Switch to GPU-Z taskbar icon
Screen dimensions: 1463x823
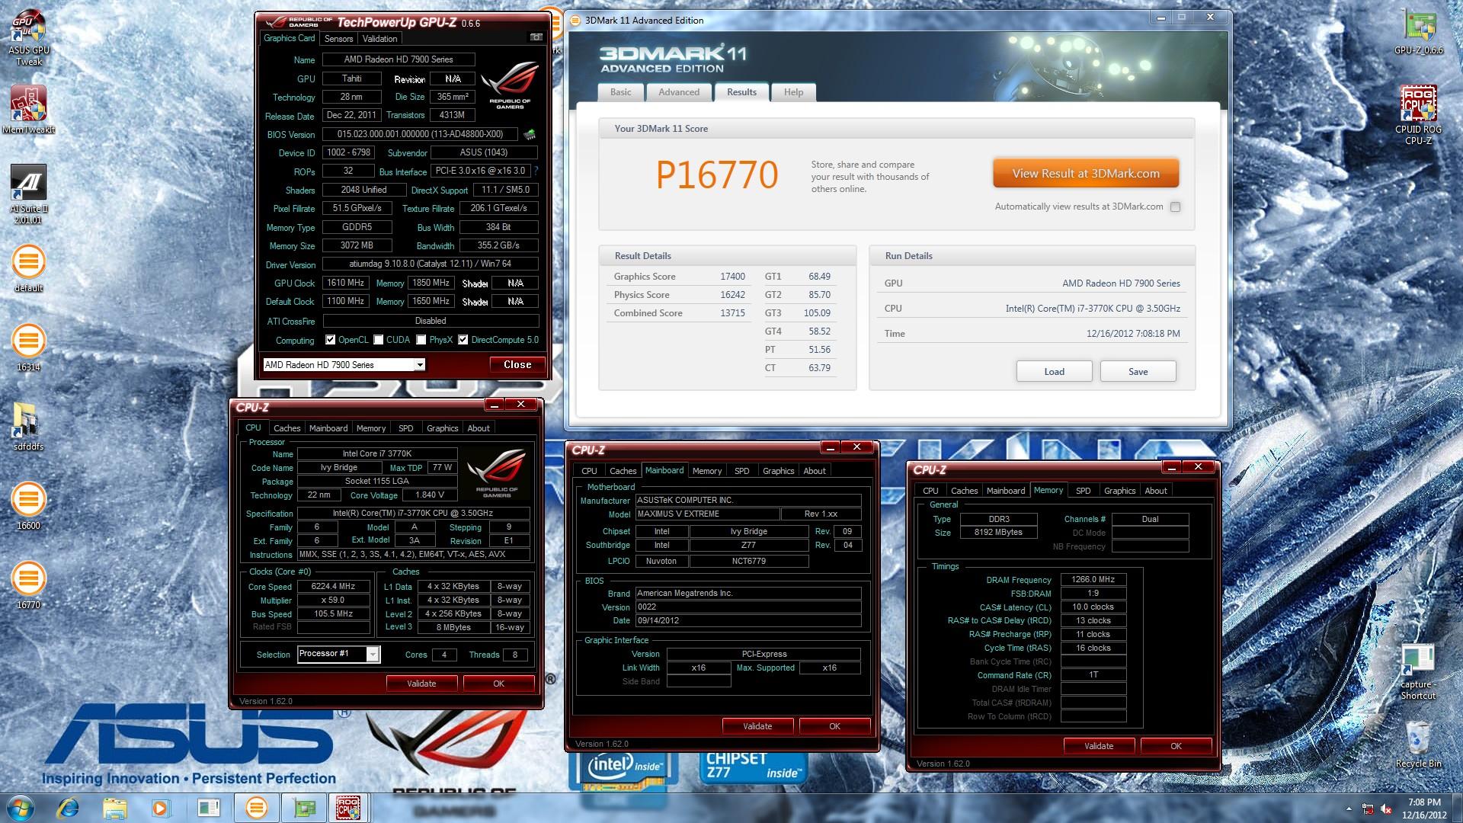click(304, 807)
